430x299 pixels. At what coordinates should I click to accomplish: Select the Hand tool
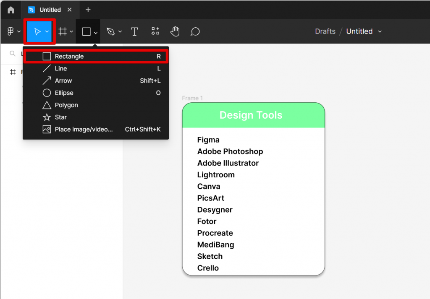point(175,31)
